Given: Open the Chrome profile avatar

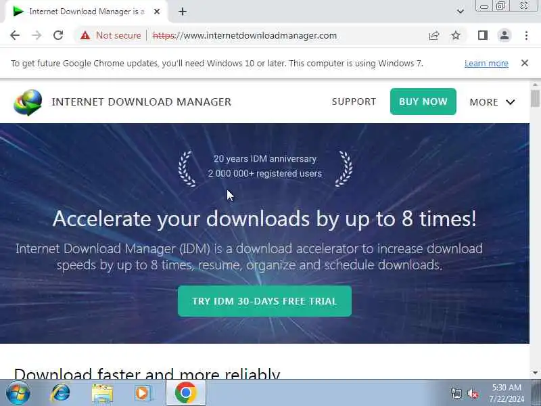Looking at the screenshot, I should tap(504, 35).
